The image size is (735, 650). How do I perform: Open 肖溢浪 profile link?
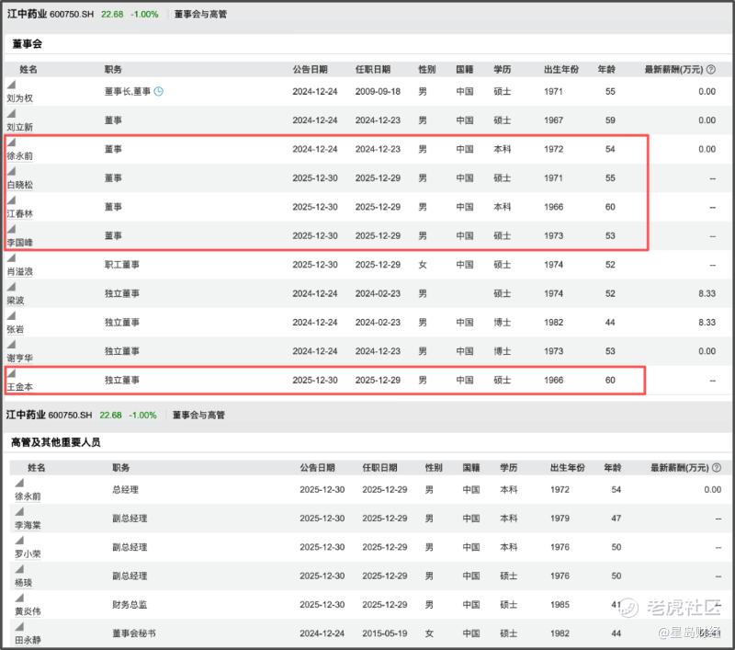tap(19, 271)
